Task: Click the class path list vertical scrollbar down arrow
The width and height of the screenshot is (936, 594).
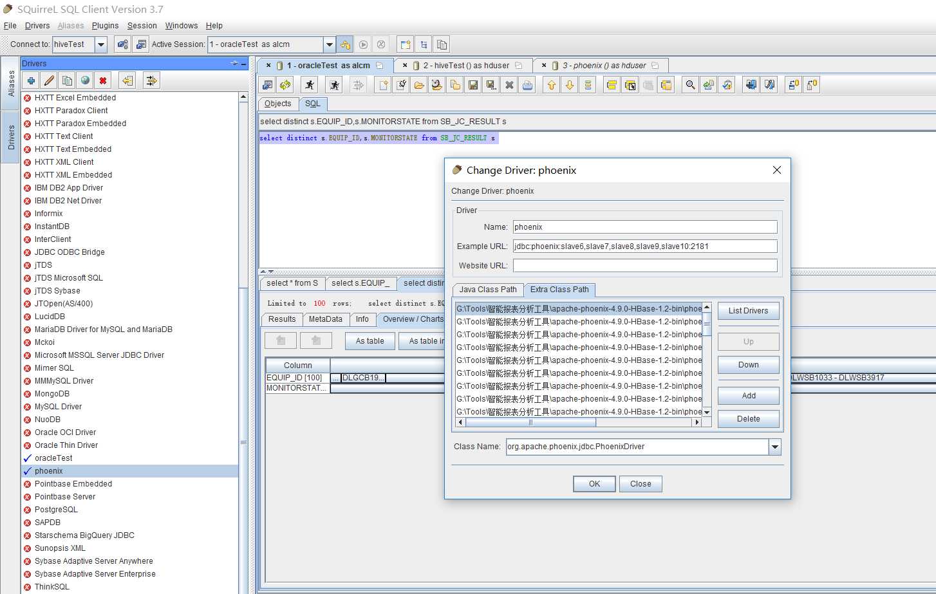Action: tap(707, 413)
